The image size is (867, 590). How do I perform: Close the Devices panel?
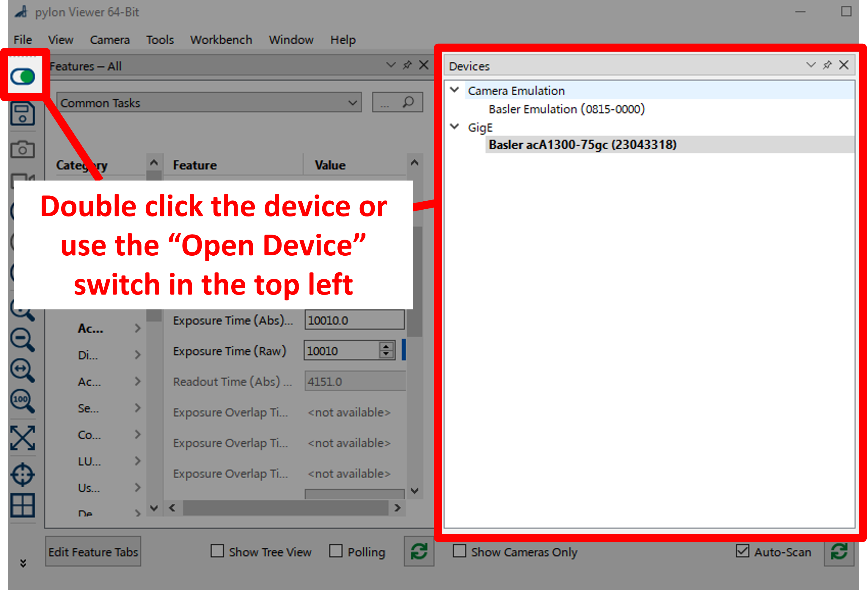[x=844, y=65]
